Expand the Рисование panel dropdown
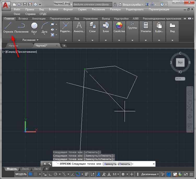The height and width of the screenshot is (179, 196). click(30, 40)
